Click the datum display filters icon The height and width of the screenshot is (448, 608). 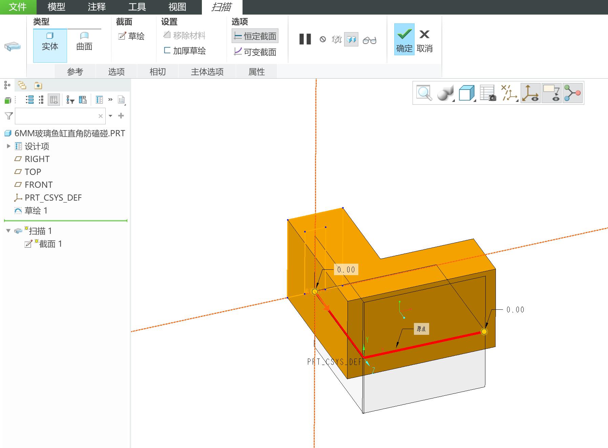pyautogui.click(x=509, y=93)
